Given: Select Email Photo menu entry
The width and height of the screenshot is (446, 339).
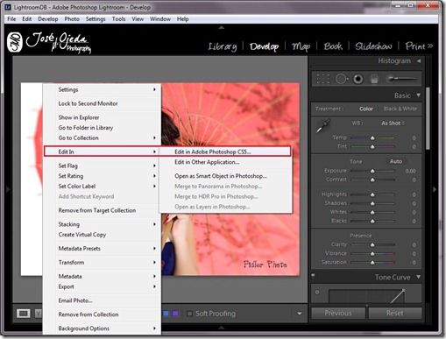Looking at the screenshot, I should 102,300.
